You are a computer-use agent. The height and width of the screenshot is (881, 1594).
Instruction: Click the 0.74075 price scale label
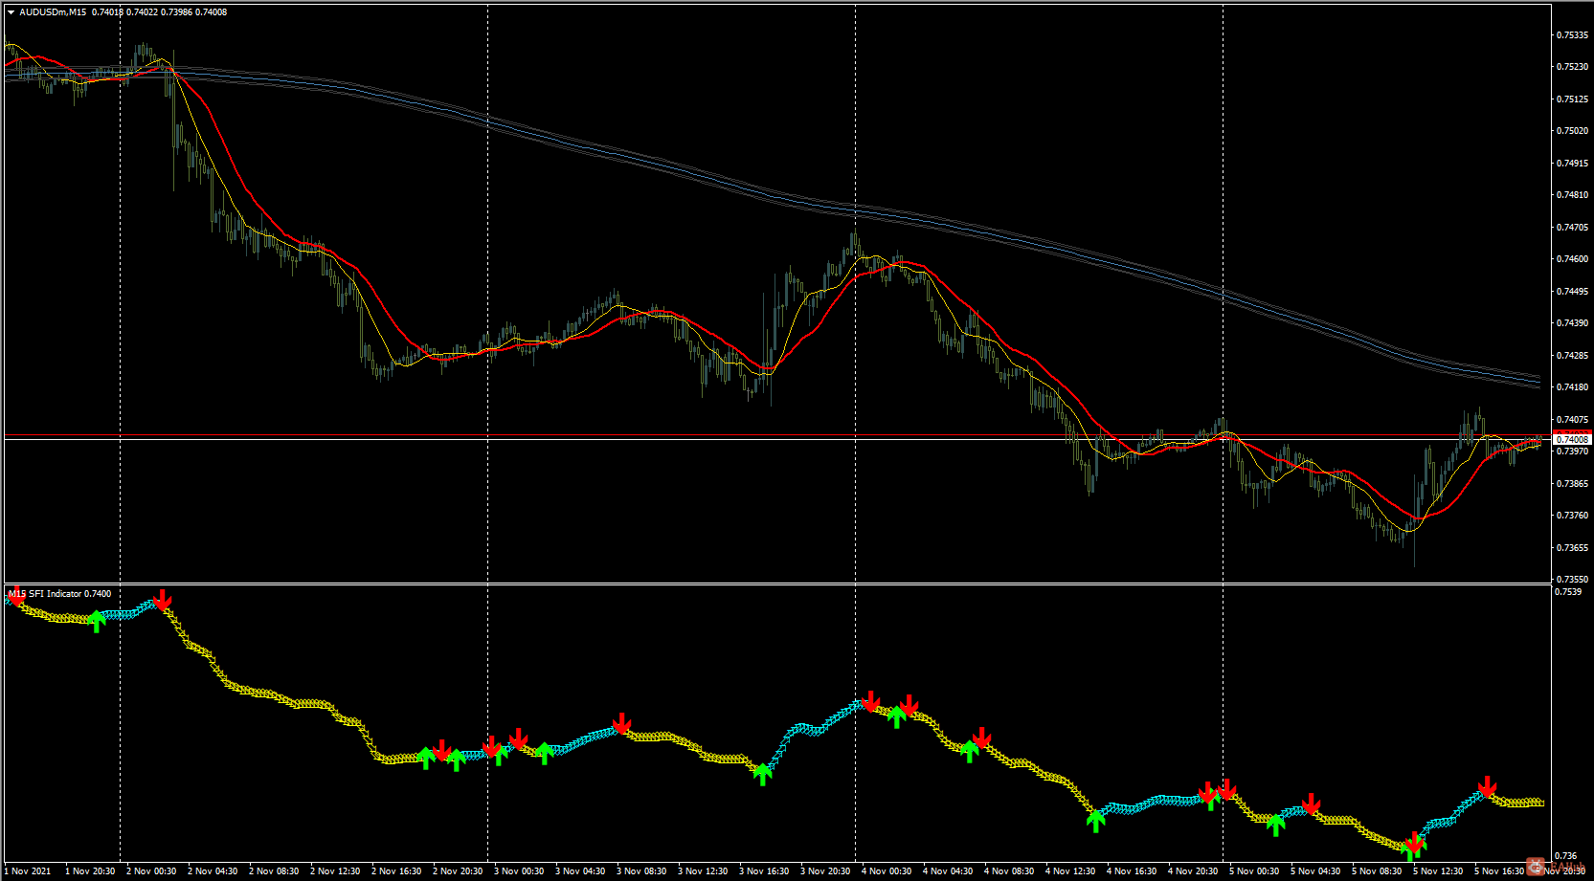click(x=1573, y=420)
